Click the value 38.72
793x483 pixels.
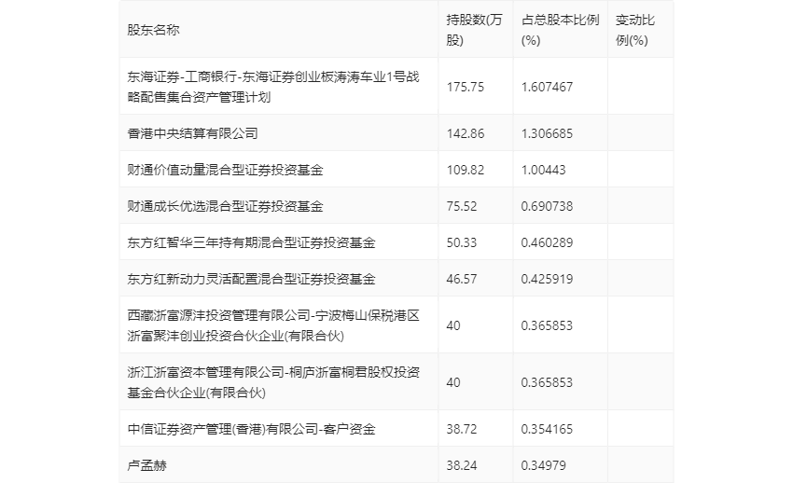pyautogui.click(x=461, y=429)
